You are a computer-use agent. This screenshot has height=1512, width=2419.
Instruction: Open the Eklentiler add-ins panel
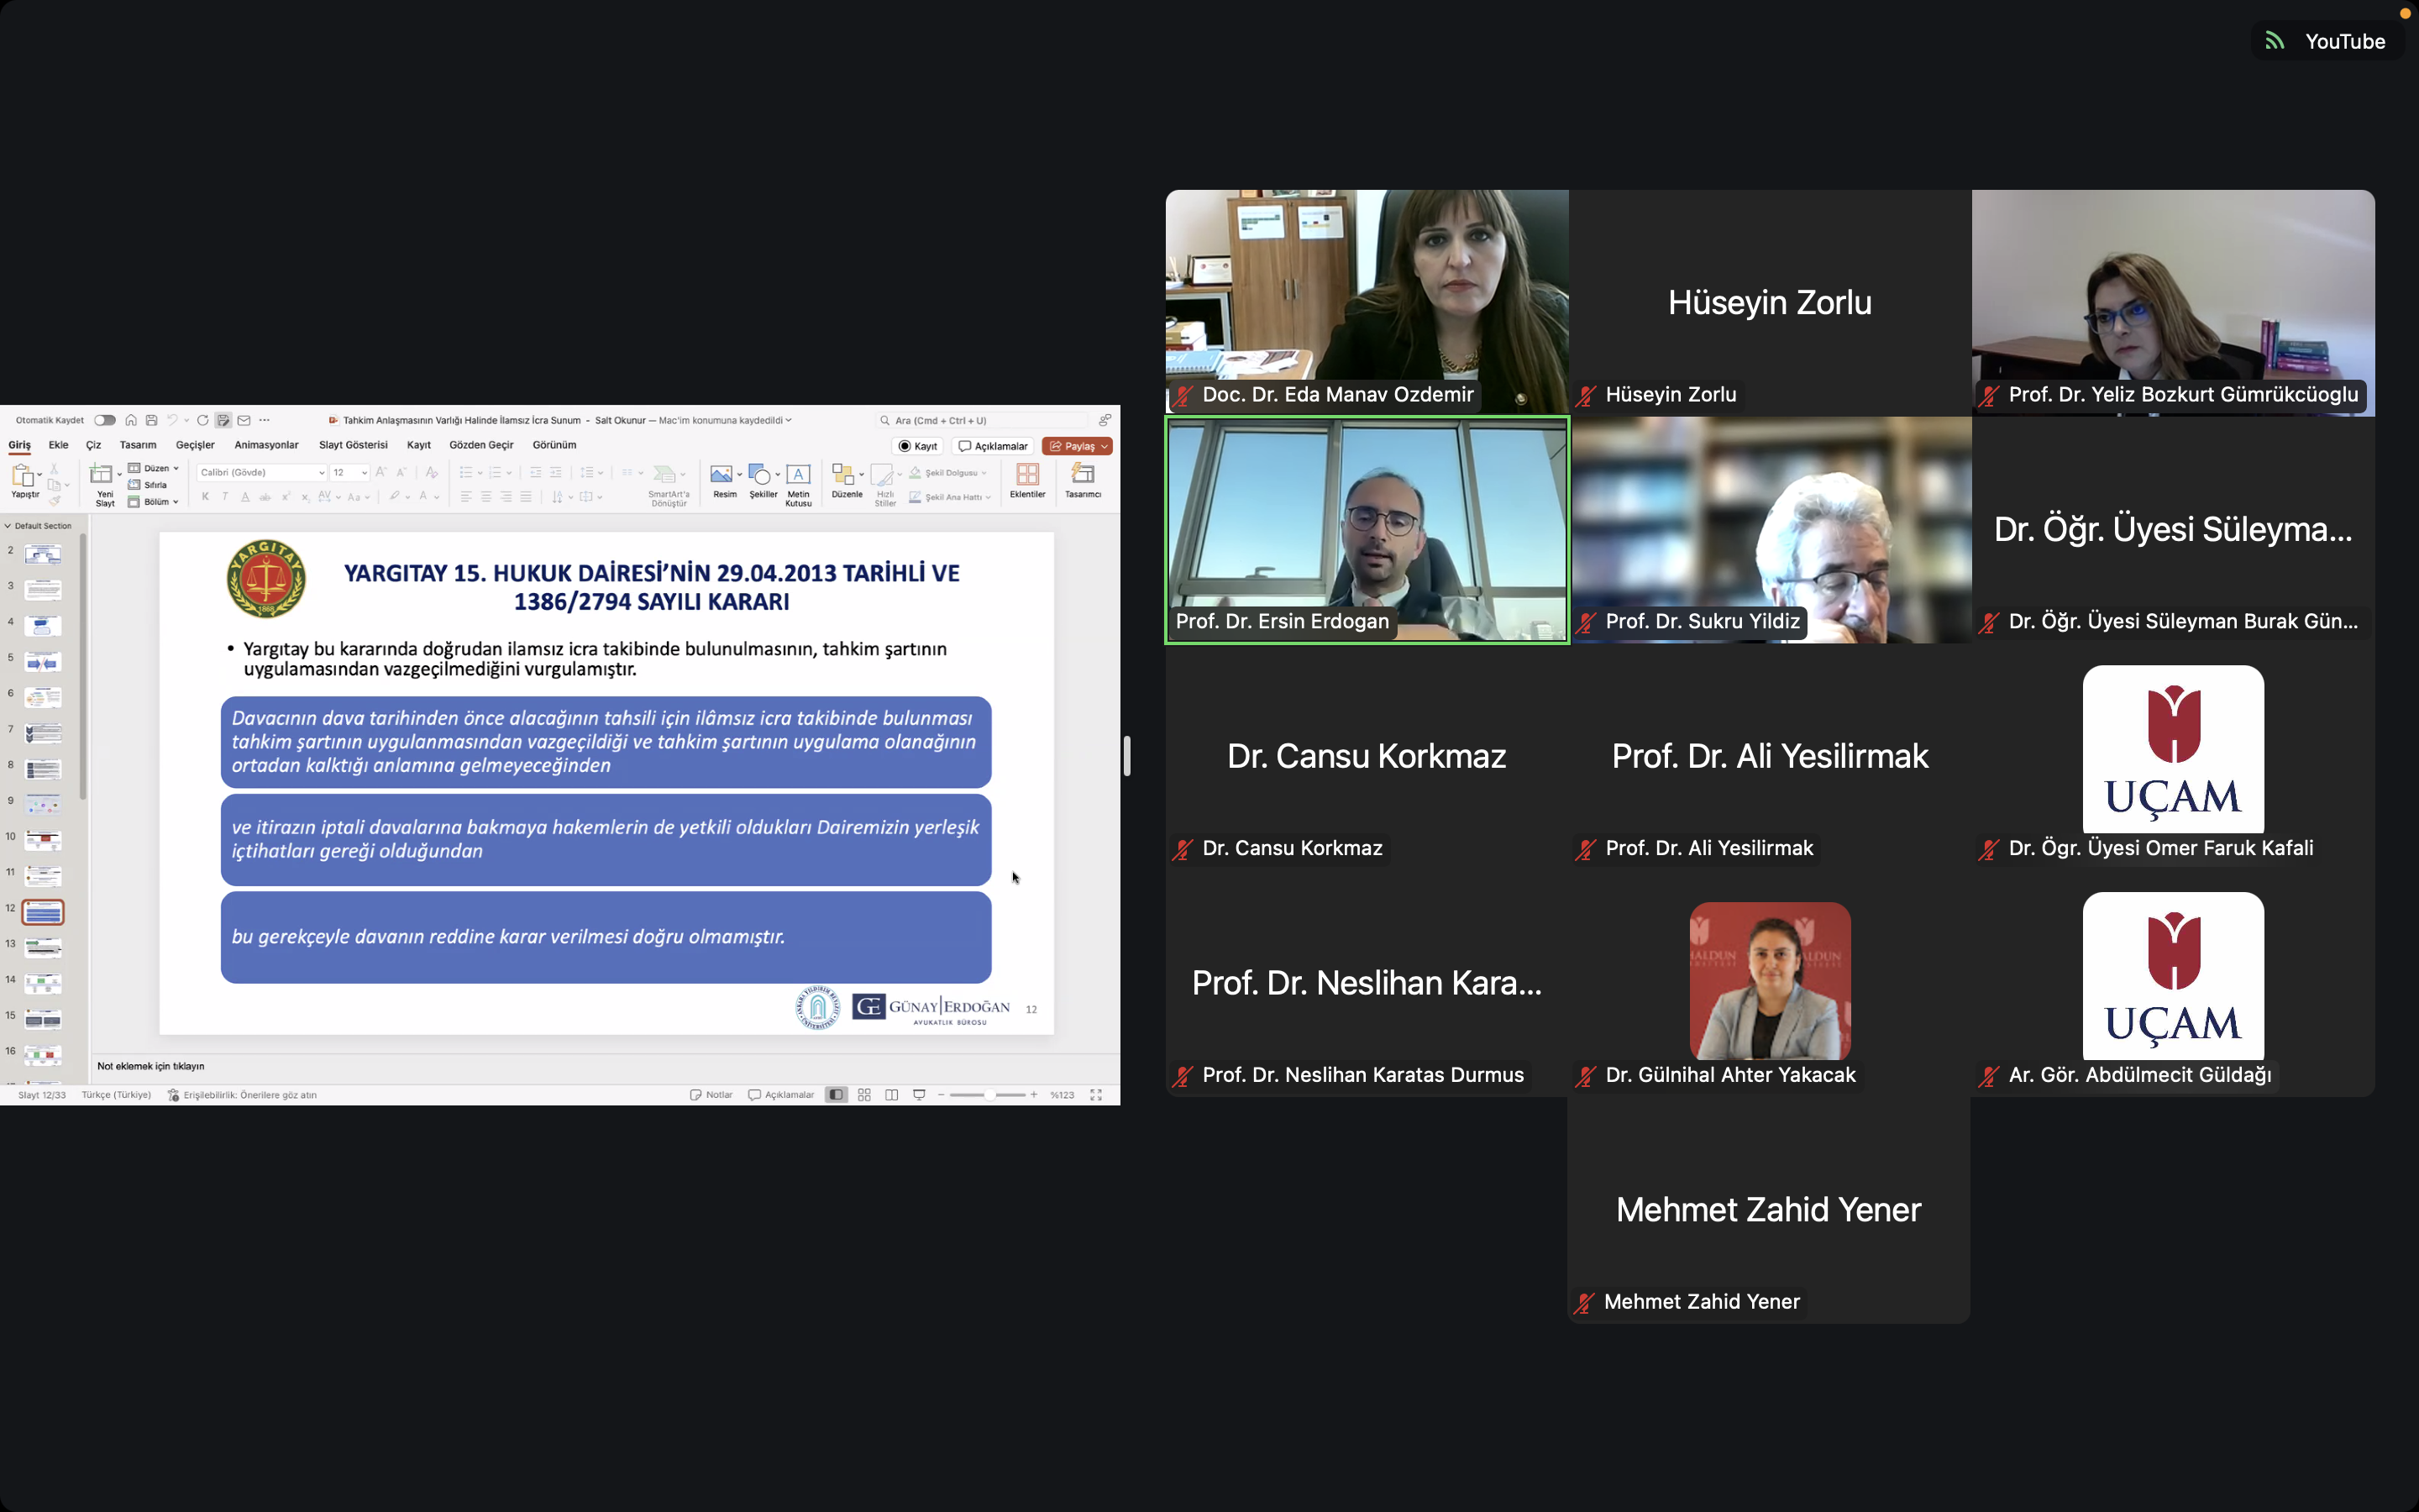pyautogui.click(x=1027, y=480)
